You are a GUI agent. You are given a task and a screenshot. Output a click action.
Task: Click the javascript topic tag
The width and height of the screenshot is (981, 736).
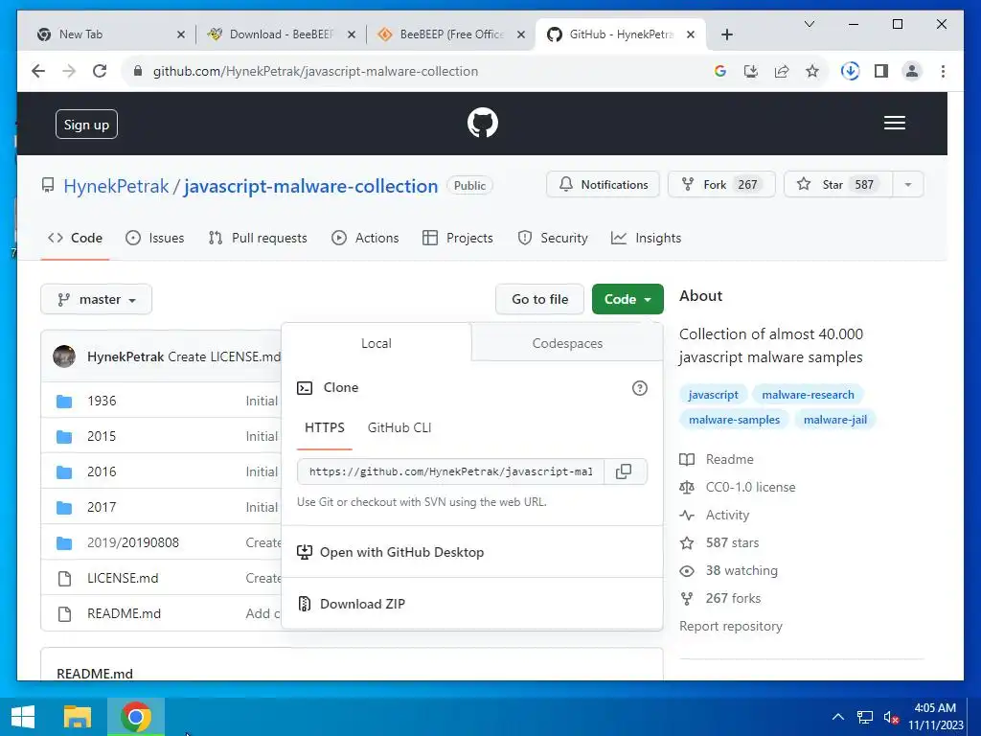pyautogui.click(x=713, y=394)
